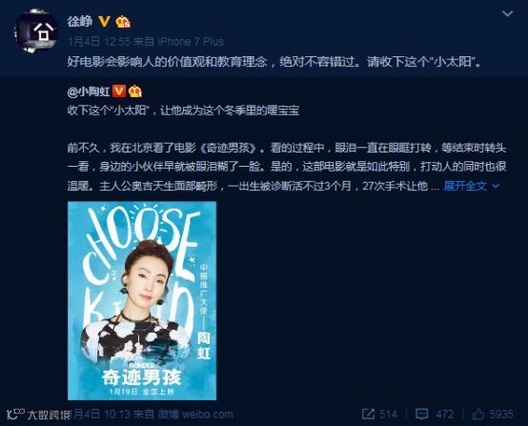The image size is (528, 426).
Task: Open the @小陶虹 profile link
Action: (89, 91)
